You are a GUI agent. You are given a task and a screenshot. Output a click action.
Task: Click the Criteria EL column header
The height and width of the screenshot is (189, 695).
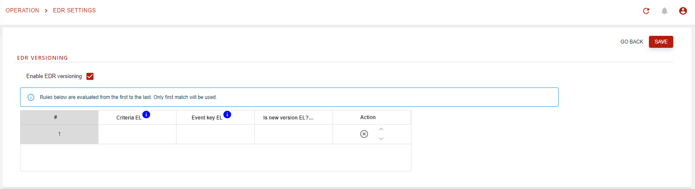pos(137,117)
